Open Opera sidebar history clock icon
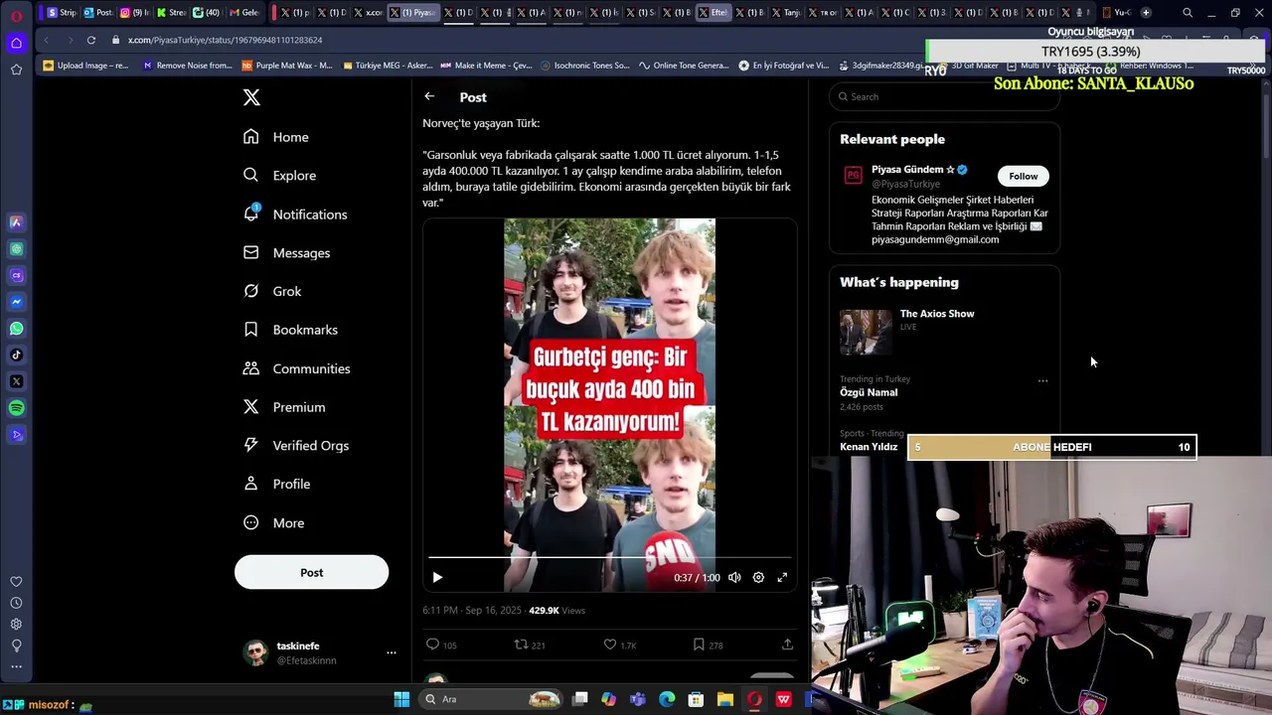The width and height of the screenshot is (1272, 715). coord(16,603)
